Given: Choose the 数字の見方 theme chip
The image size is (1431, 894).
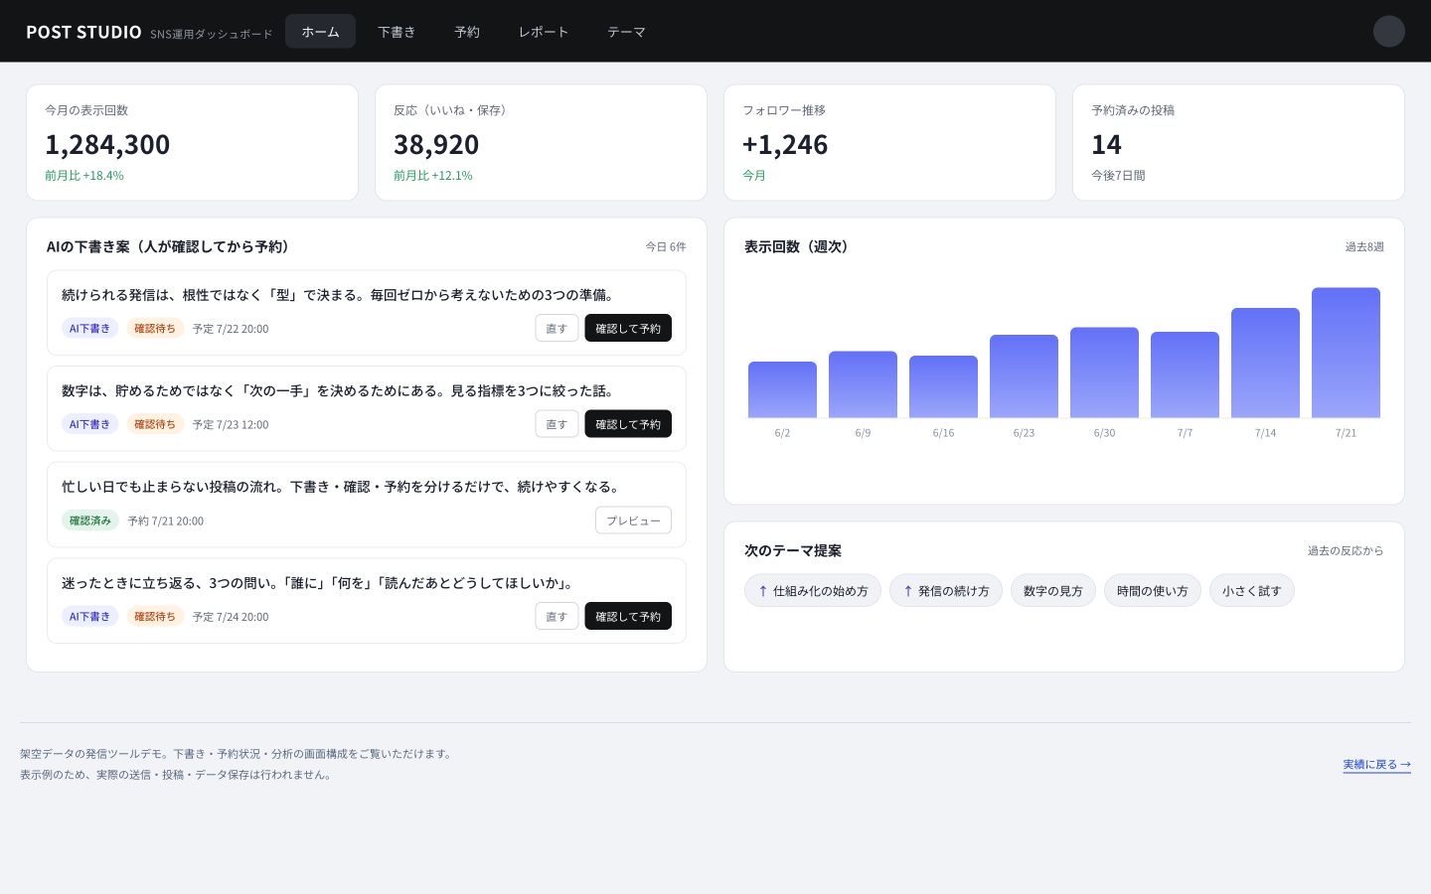Looking at the screenshot, I should tap(1053, 590).
